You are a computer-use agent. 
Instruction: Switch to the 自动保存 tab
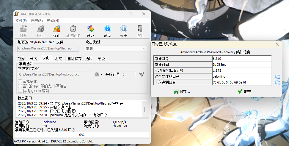coord(74,59)
